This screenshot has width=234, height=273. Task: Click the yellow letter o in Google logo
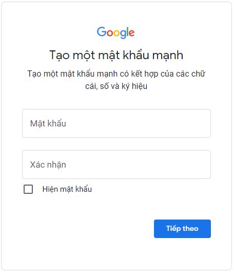pyautogui.click(x=117, y=33)
